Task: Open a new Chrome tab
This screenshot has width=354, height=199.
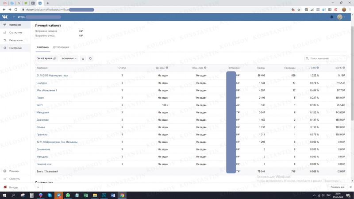Action: [x=48, y=3]
